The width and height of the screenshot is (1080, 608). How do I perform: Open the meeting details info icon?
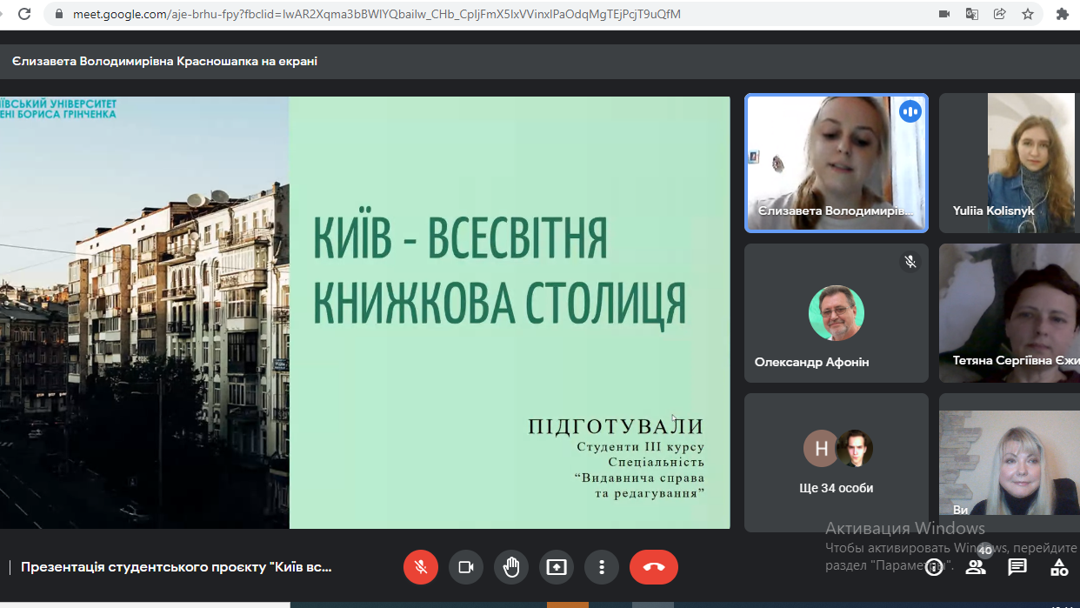[x=934, y=568]
